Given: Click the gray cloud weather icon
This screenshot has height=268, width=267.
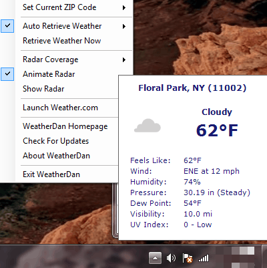Looking at the screenshot, I should 148,126.
